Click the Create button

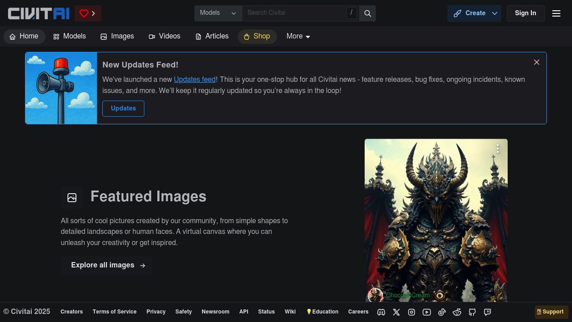(x=469, y=13)
